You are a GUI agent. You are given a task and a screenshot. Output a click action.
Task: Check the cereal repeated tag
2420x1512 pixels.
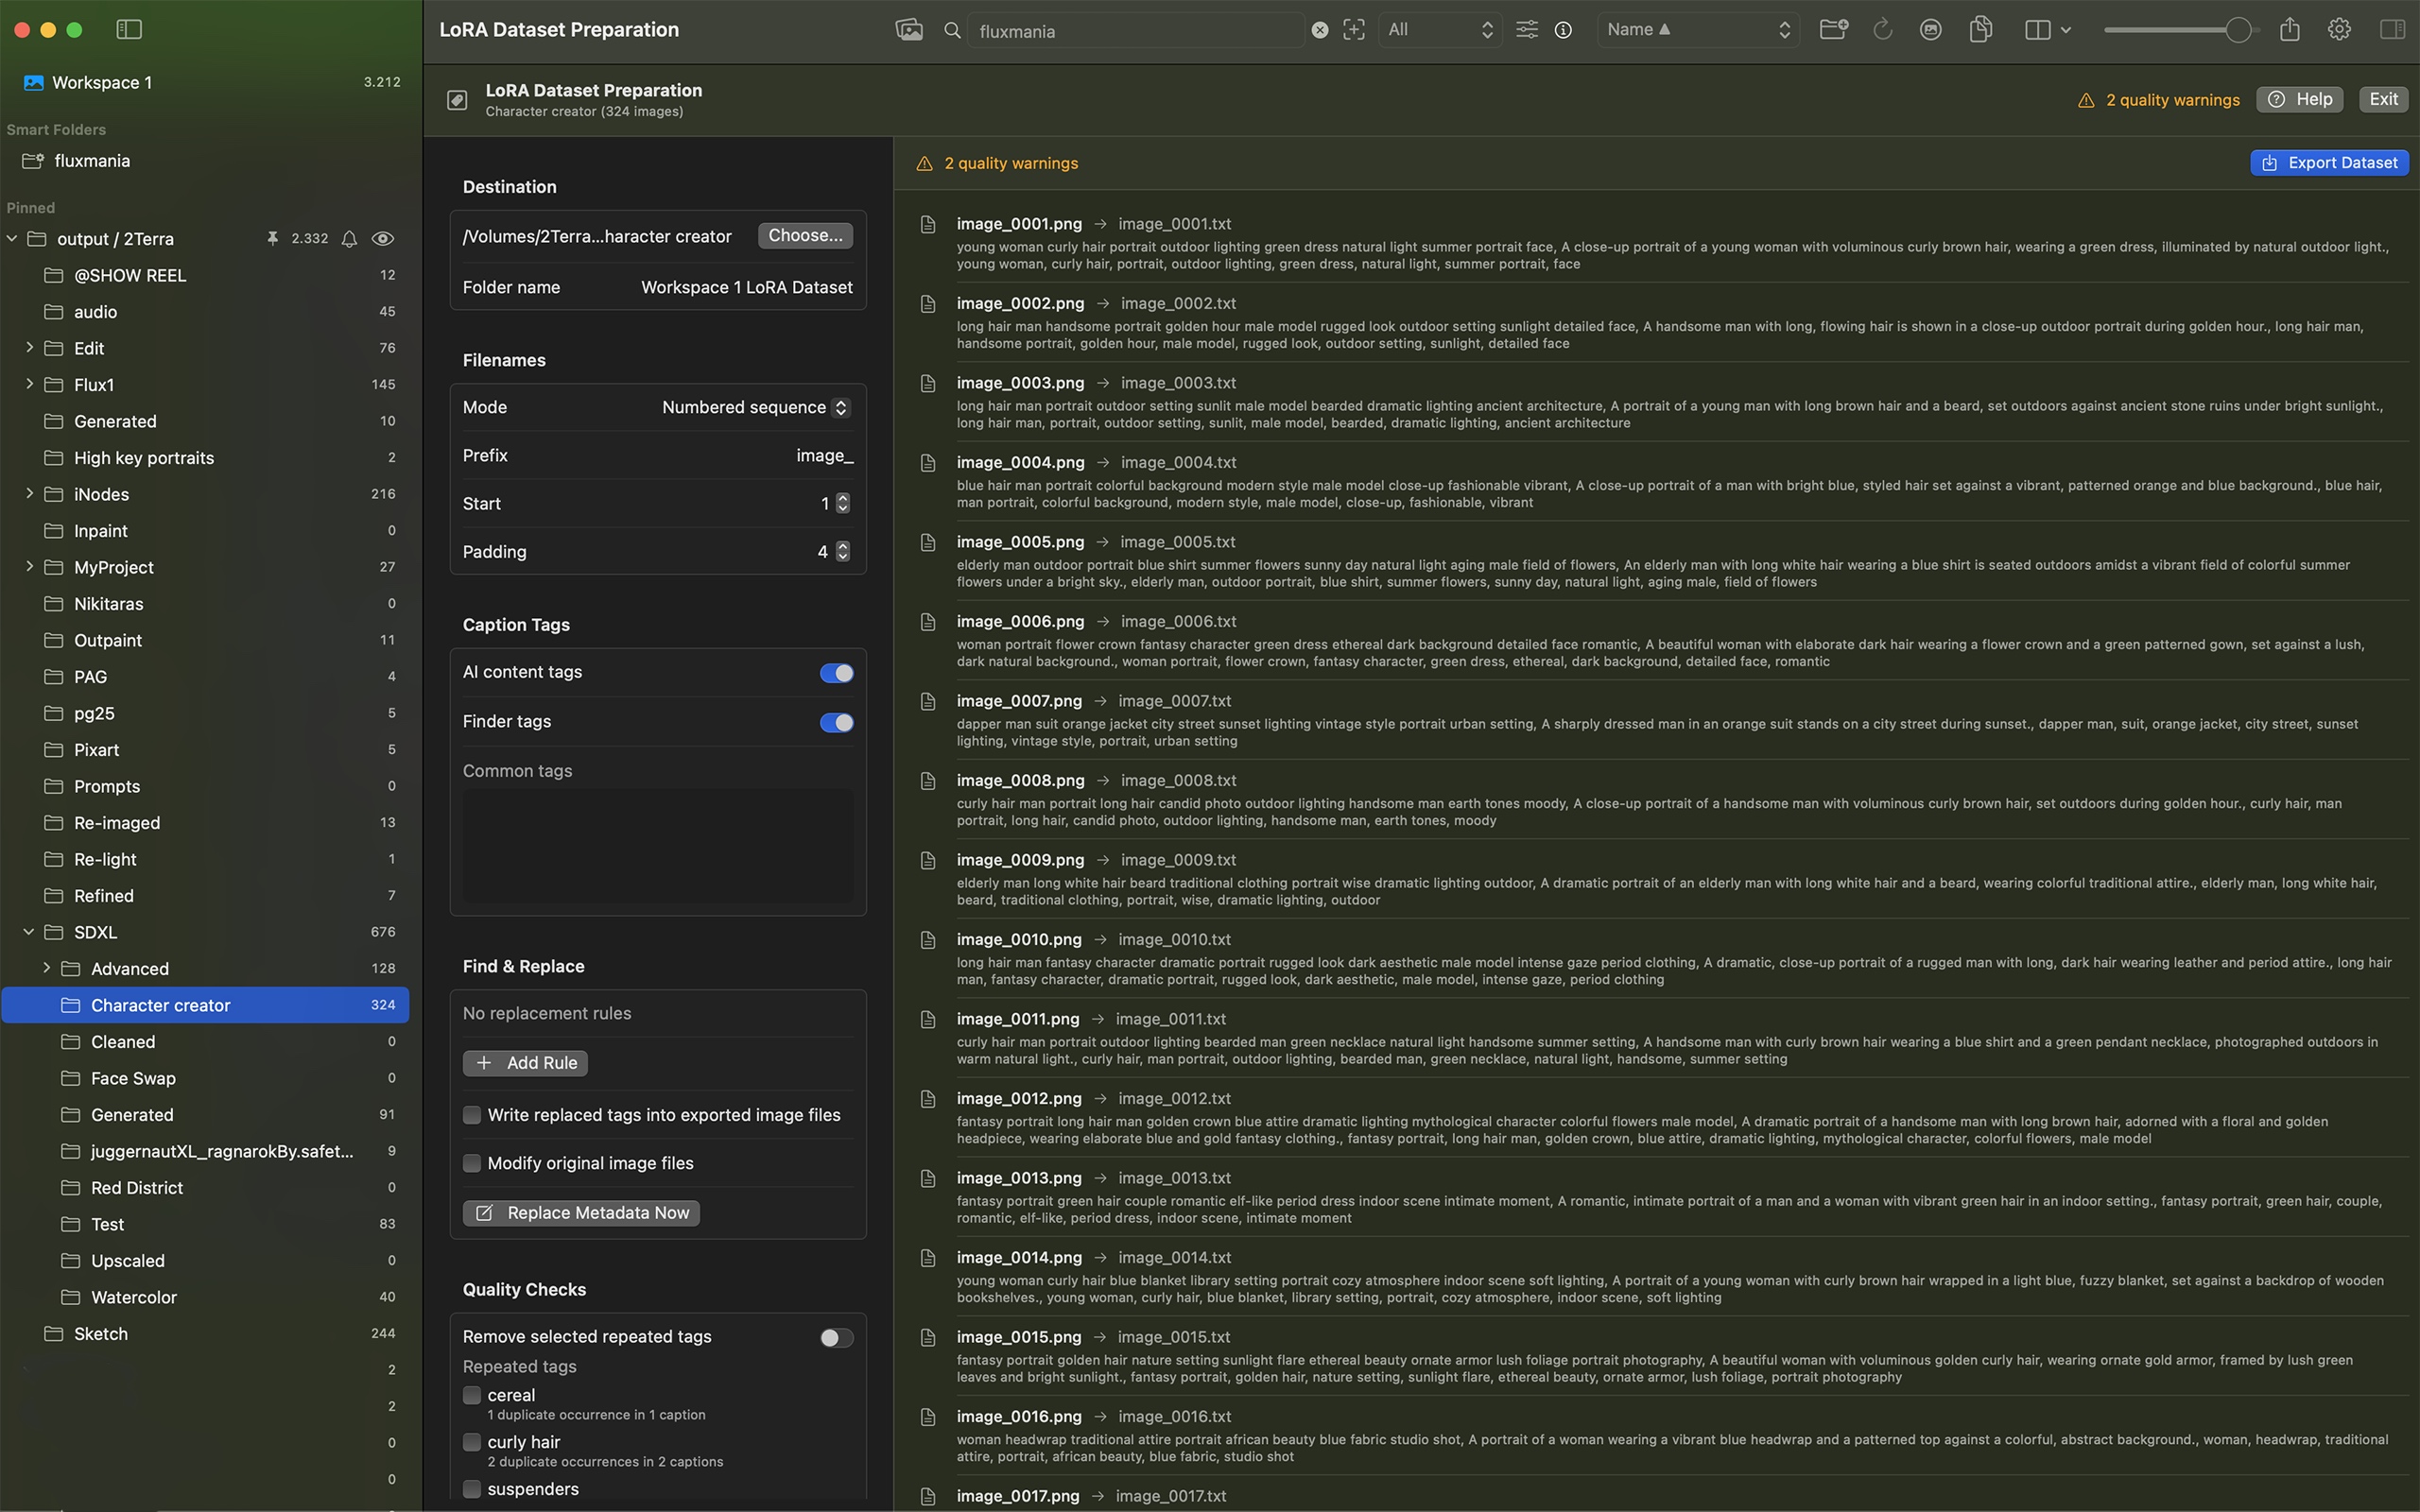(x=472, y=1395)
